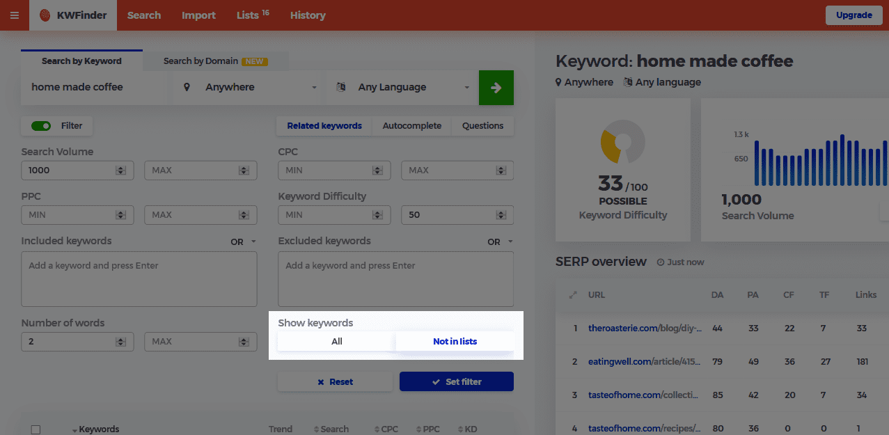889x435 pixels.
Task: Toggle the Filter switch
Action: (x=41, y=126)
